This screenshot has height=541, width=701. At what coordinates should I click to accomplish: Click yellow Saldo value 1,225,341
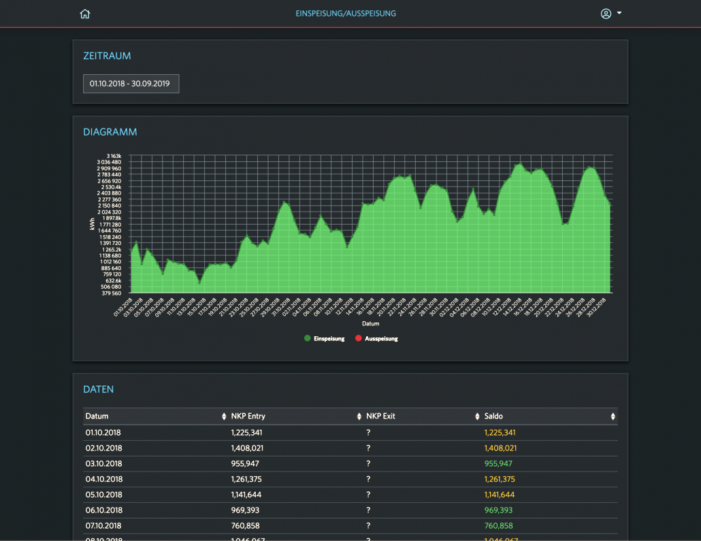pos(500,433)
